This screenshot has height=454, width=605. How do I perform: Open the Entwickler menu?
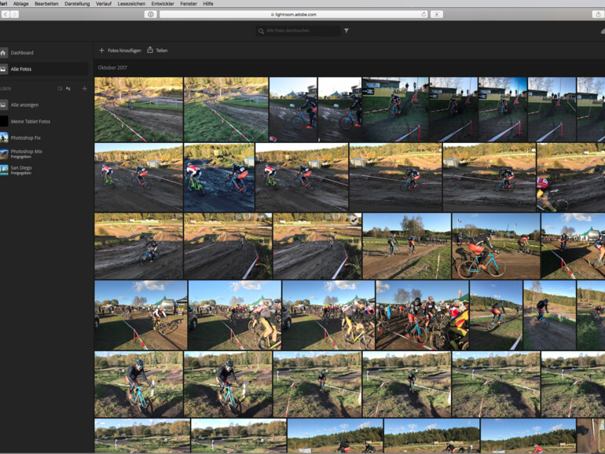tap(163, 3)
